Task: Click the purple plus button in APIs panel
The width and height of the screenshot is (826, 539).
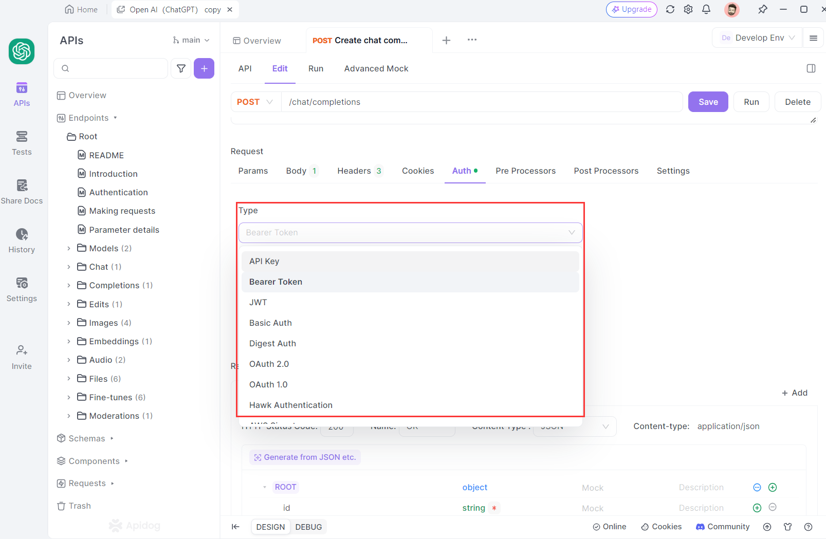Action: pyautogui.click(x=204, y=68)
